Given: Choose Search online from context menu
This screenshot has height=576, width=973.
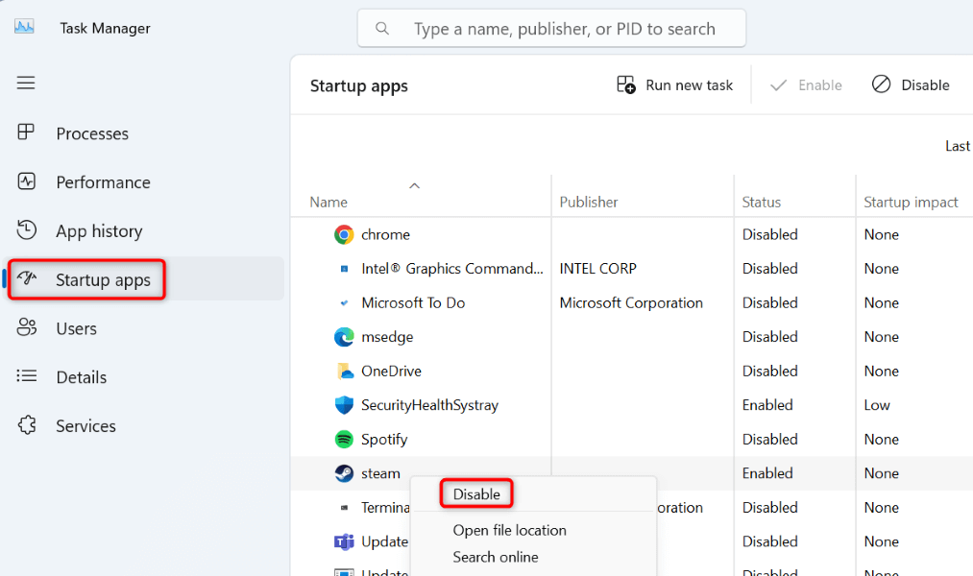Looking at the screenshot, I should [496, 557].
